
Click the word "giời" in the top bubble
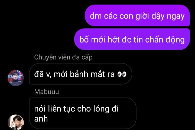[x=142, y=16]
